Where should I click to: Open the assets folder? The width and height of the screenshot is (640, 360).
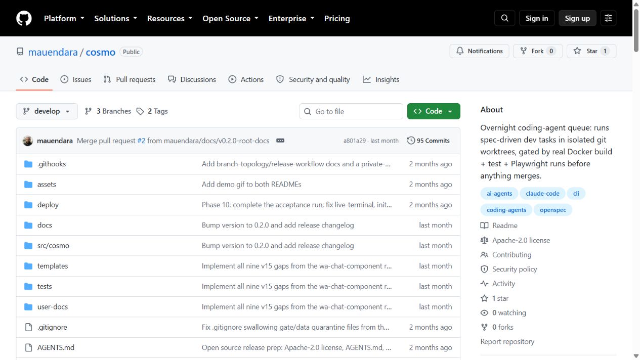tap(47, 185)
